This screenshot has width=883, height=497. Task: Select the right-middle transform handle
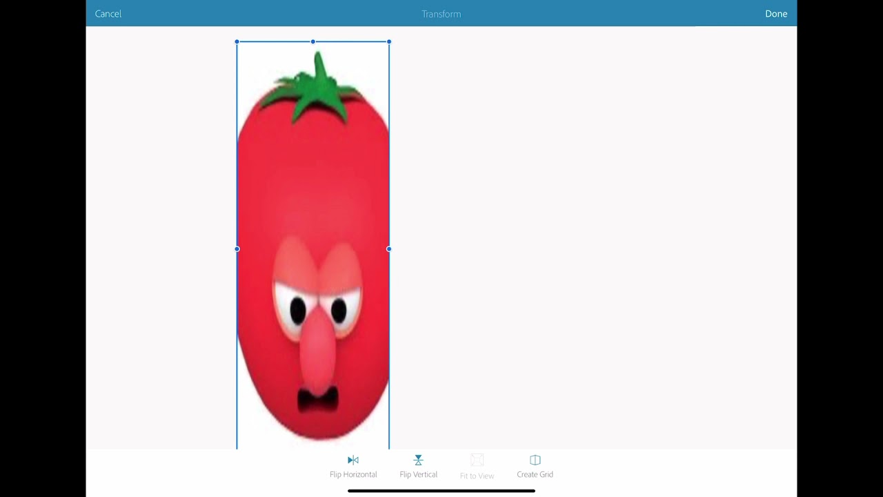pyautogui.click(x=389, y=249)
